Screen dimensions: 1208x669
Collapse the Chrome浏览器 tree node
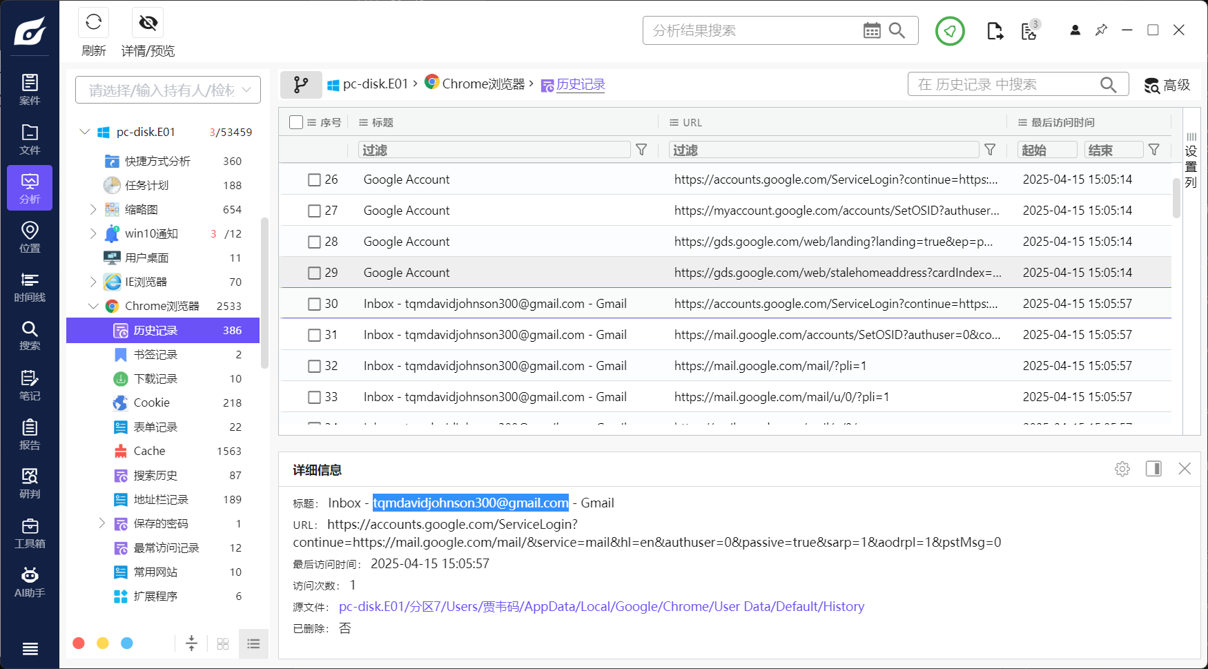93,306
